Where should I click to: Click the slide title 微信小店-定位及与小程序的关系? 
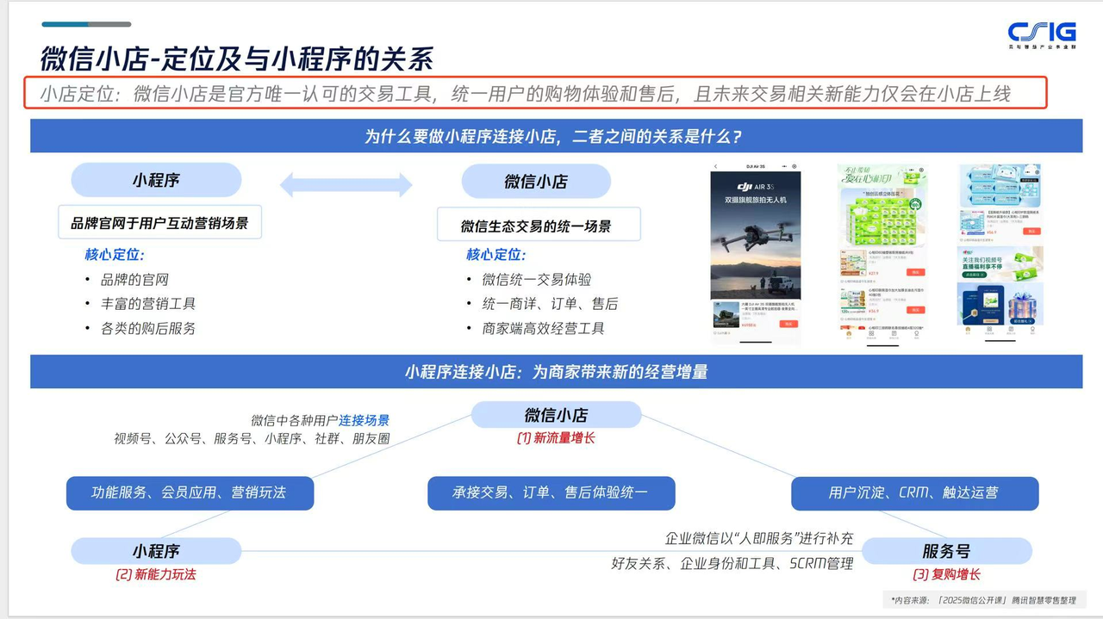click(237, 59)
